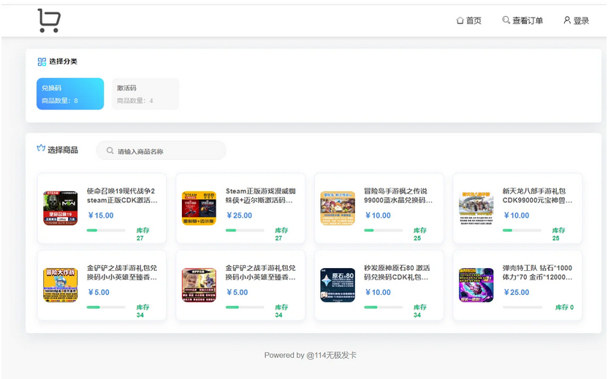Click the search icon in product name field
Screen dimensions: 608x379
(x=110, y=150)
